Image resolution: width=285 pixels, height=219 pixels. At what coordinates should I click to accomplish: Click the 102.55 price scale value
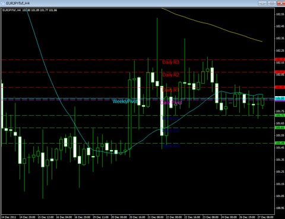point(280,14)
